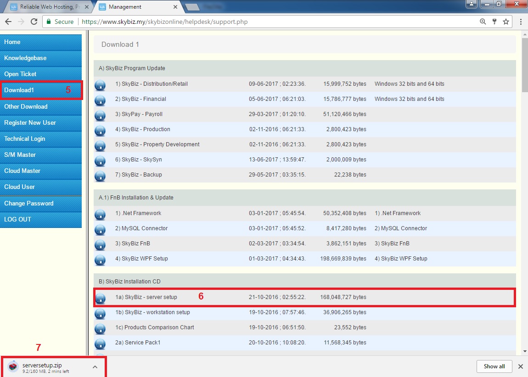
Task: Expand the serversetup.zip download options chevron
Action: coord(95,367)
